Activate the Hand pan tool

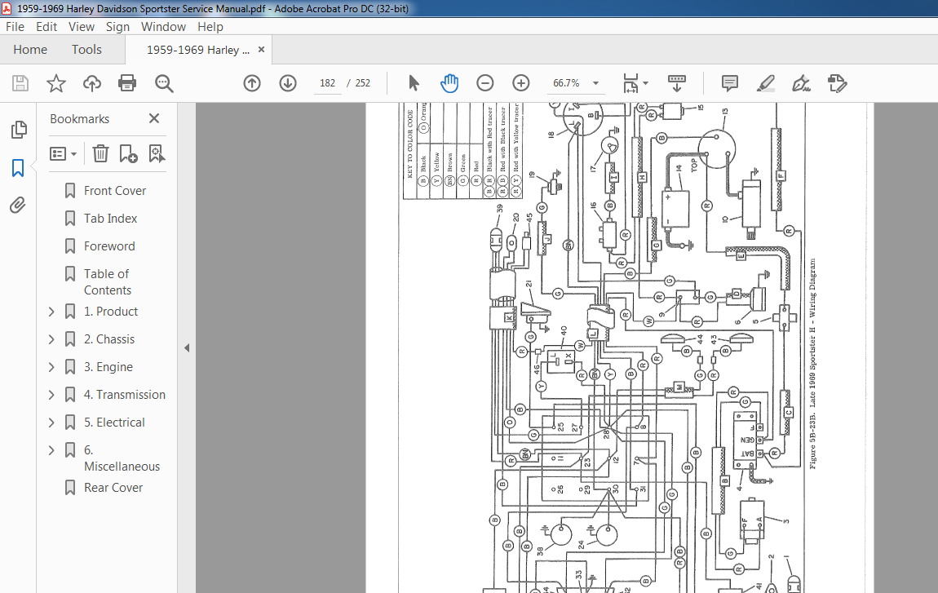click(449, 83)
